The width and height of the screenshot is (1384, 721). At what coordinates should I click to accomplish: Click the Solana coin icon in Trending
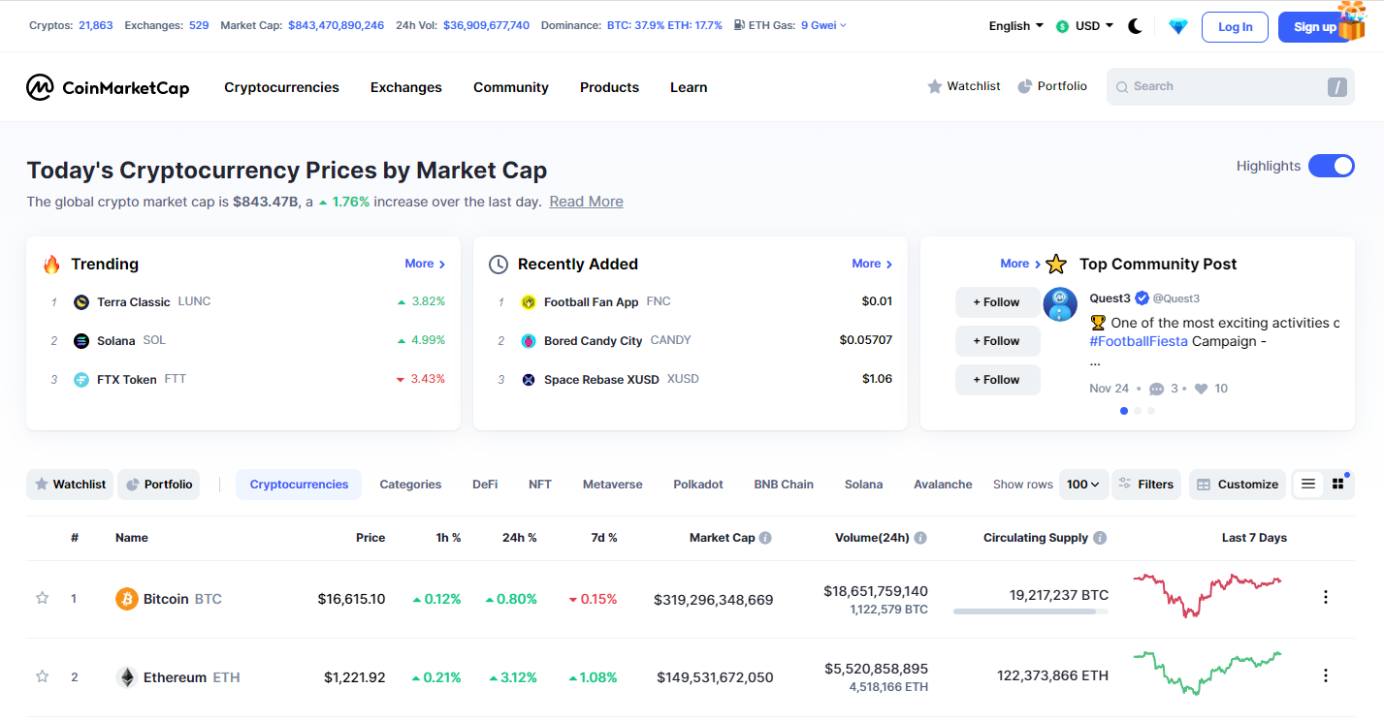[81, 341]
